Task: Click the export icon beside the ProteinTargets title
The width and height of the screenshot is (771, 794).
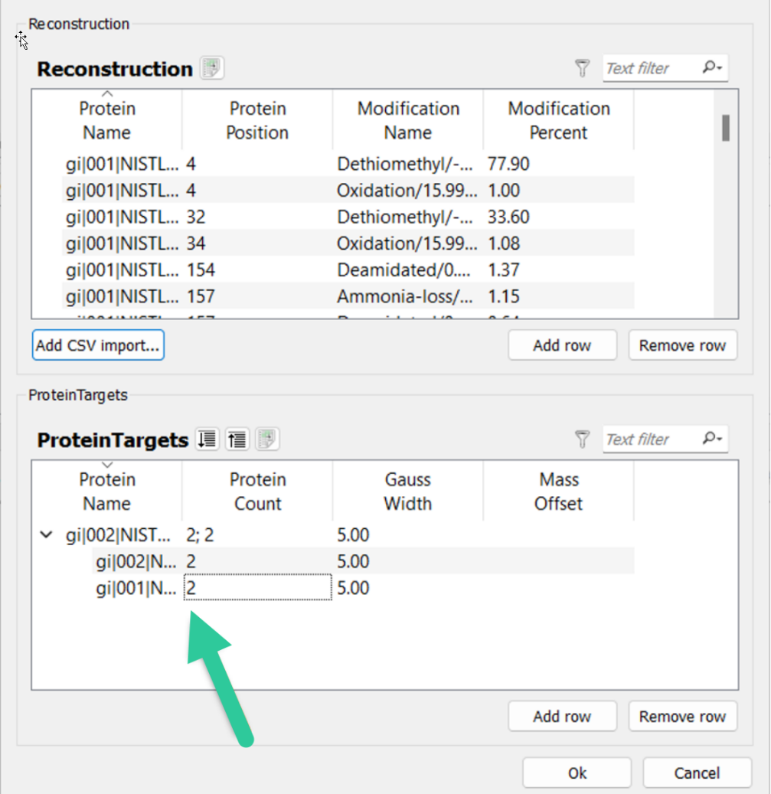Action: pyautogui.click(x=266, y=439)
